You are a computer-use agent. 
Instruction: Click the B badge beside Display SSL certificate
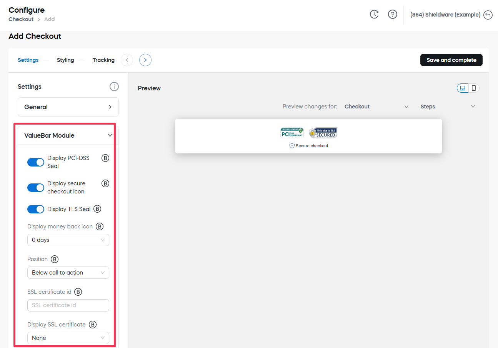tap(93, 325)
